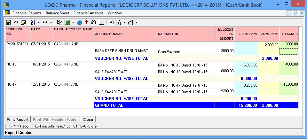Click the Close button below report

coord(88,120)
